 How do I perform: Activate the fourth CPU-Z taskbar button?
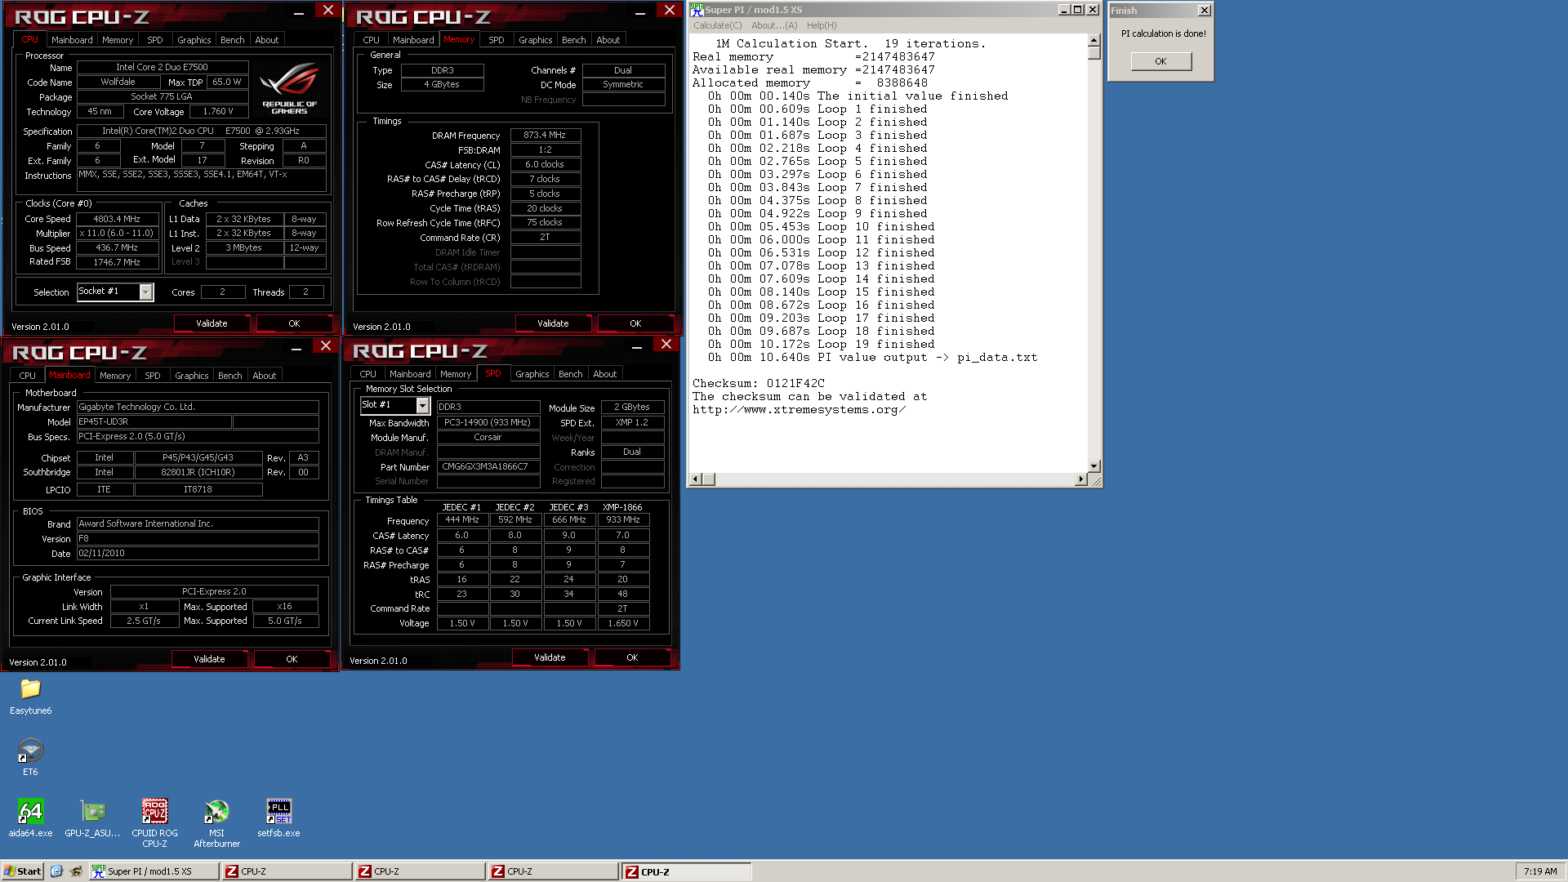687,871
